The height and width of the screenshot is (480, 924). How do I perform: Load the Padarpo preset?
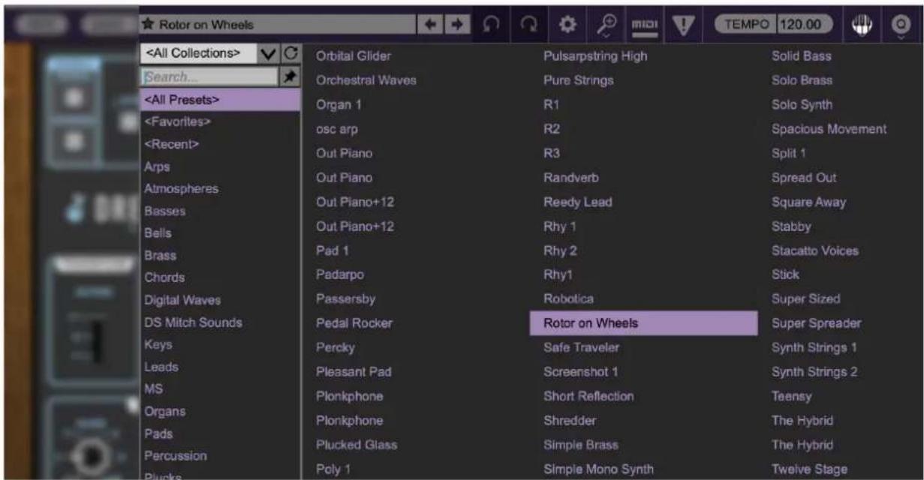(340, 274)
